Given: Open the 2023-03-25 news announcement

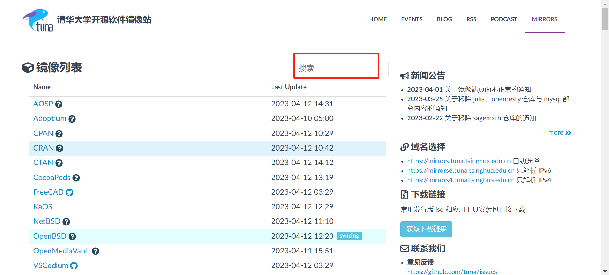Looking at the screenshot, I should click(488, 104).
